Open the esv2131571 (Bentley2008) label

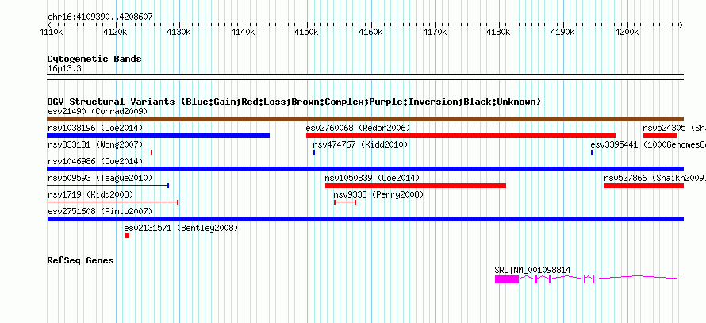click(181, 228)
